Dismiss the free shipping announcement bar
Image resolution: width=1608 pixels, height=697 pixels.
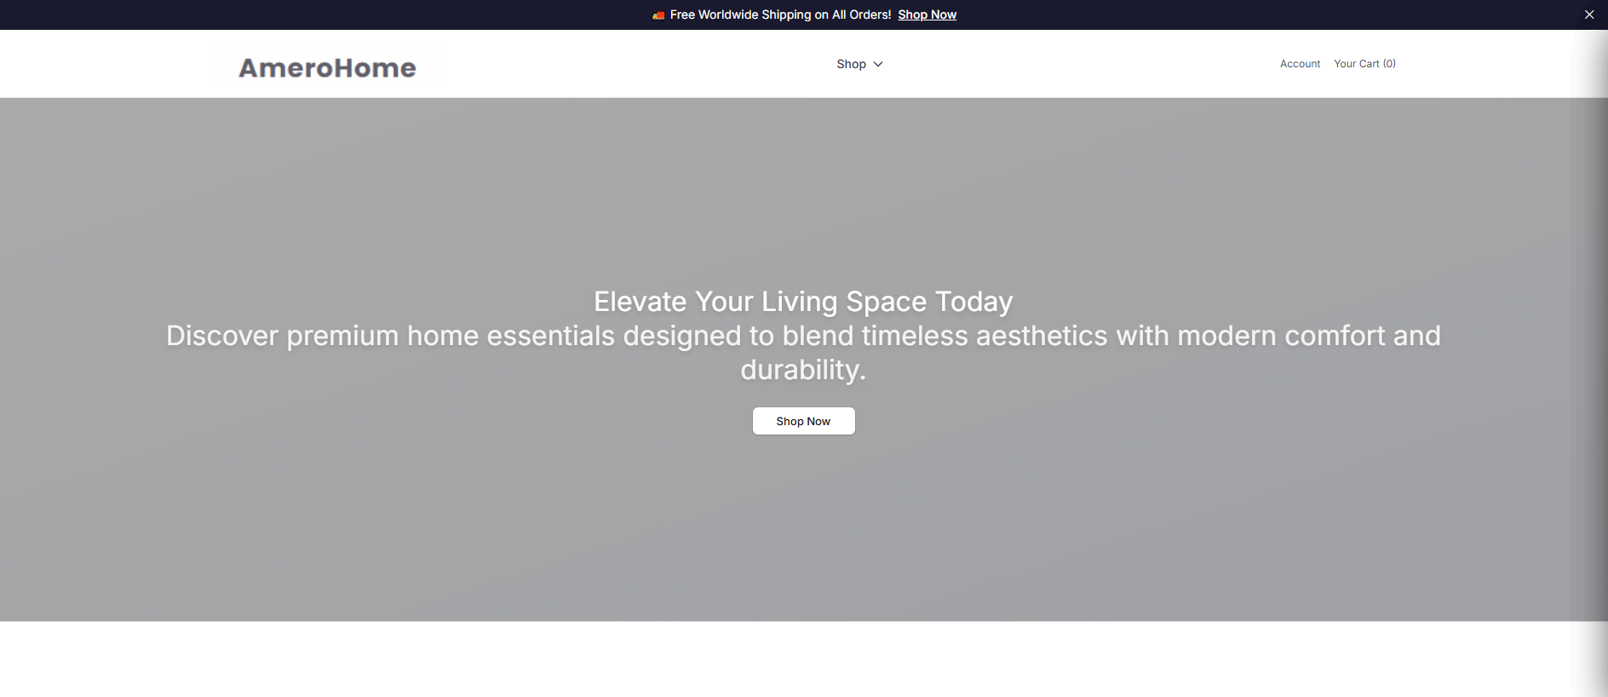(1588, 14)
